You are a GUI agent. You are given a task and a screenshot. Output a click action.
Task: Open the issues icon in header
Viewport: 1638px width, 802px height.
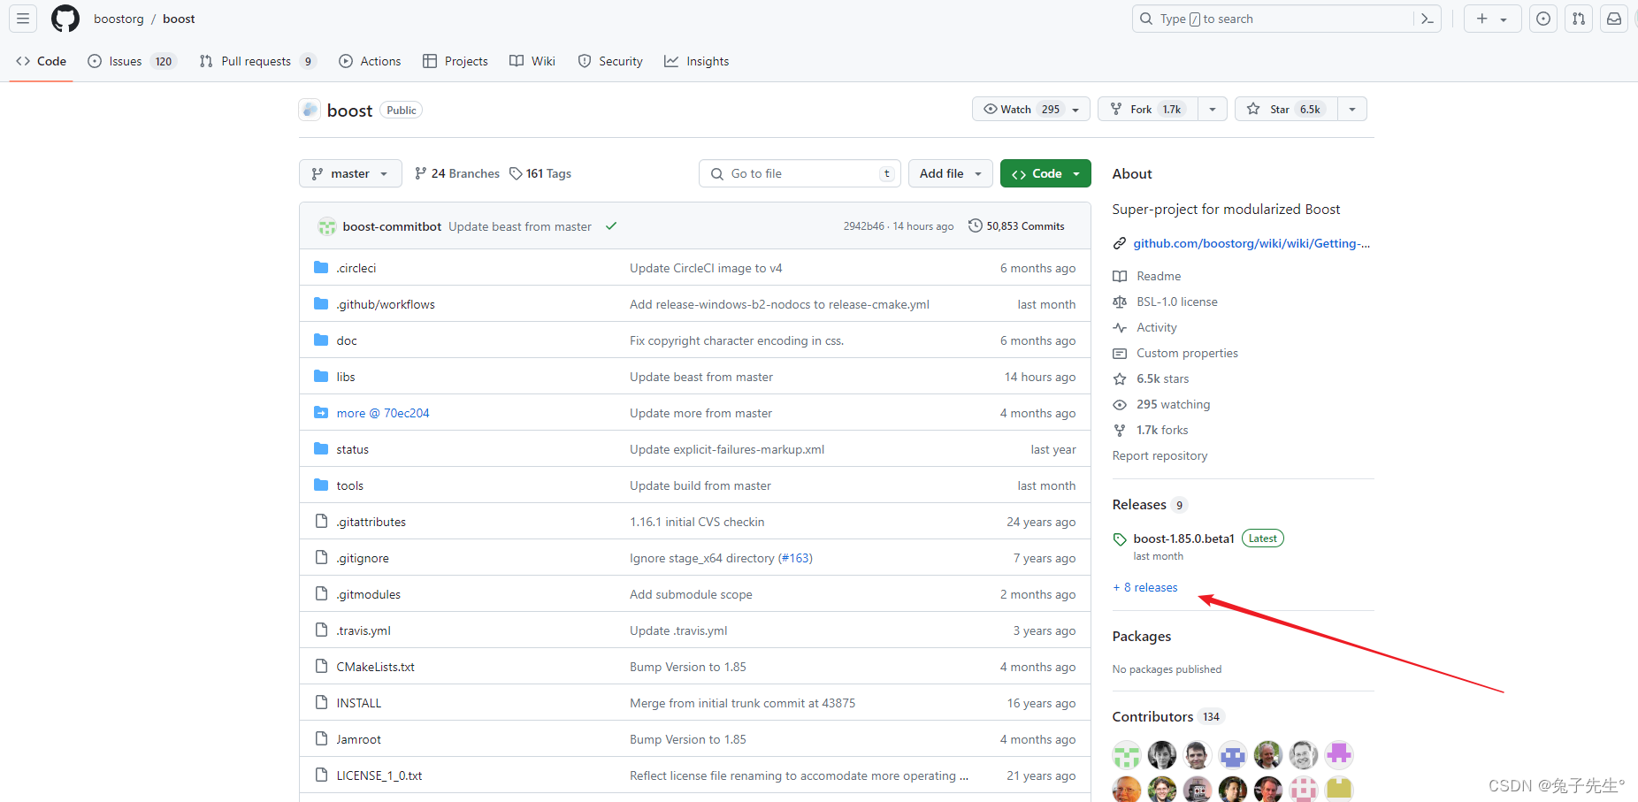tap(1543, 19)
